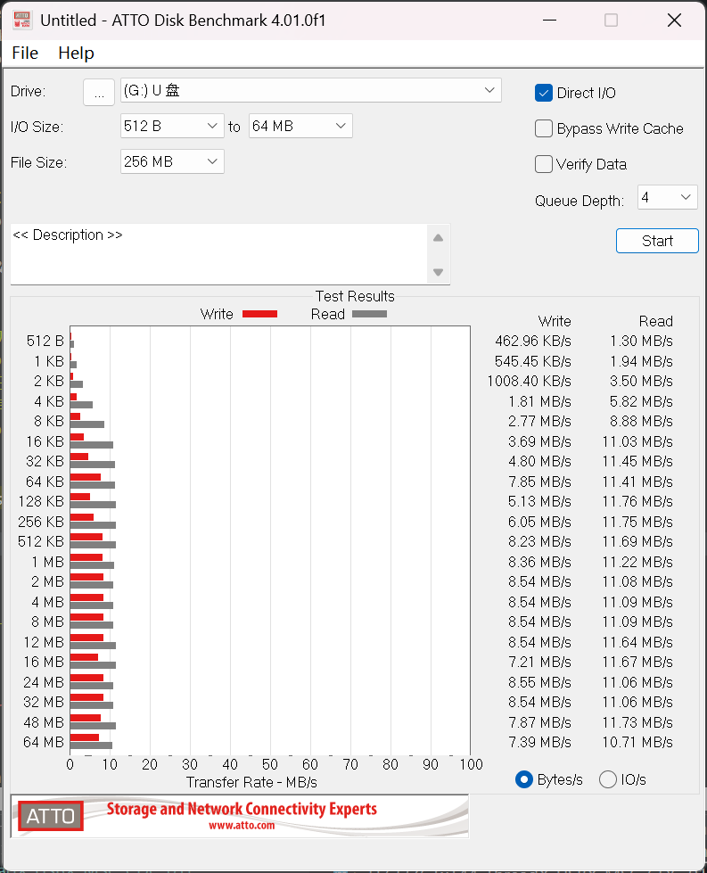Screen dimensions: 707x873
Task: Click the gray Read legend swatch
Action: click(370, 314)
